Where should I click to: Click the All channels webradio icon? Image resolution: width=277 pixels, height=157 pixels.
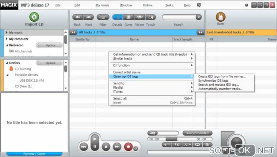click(x=11, y=51)
